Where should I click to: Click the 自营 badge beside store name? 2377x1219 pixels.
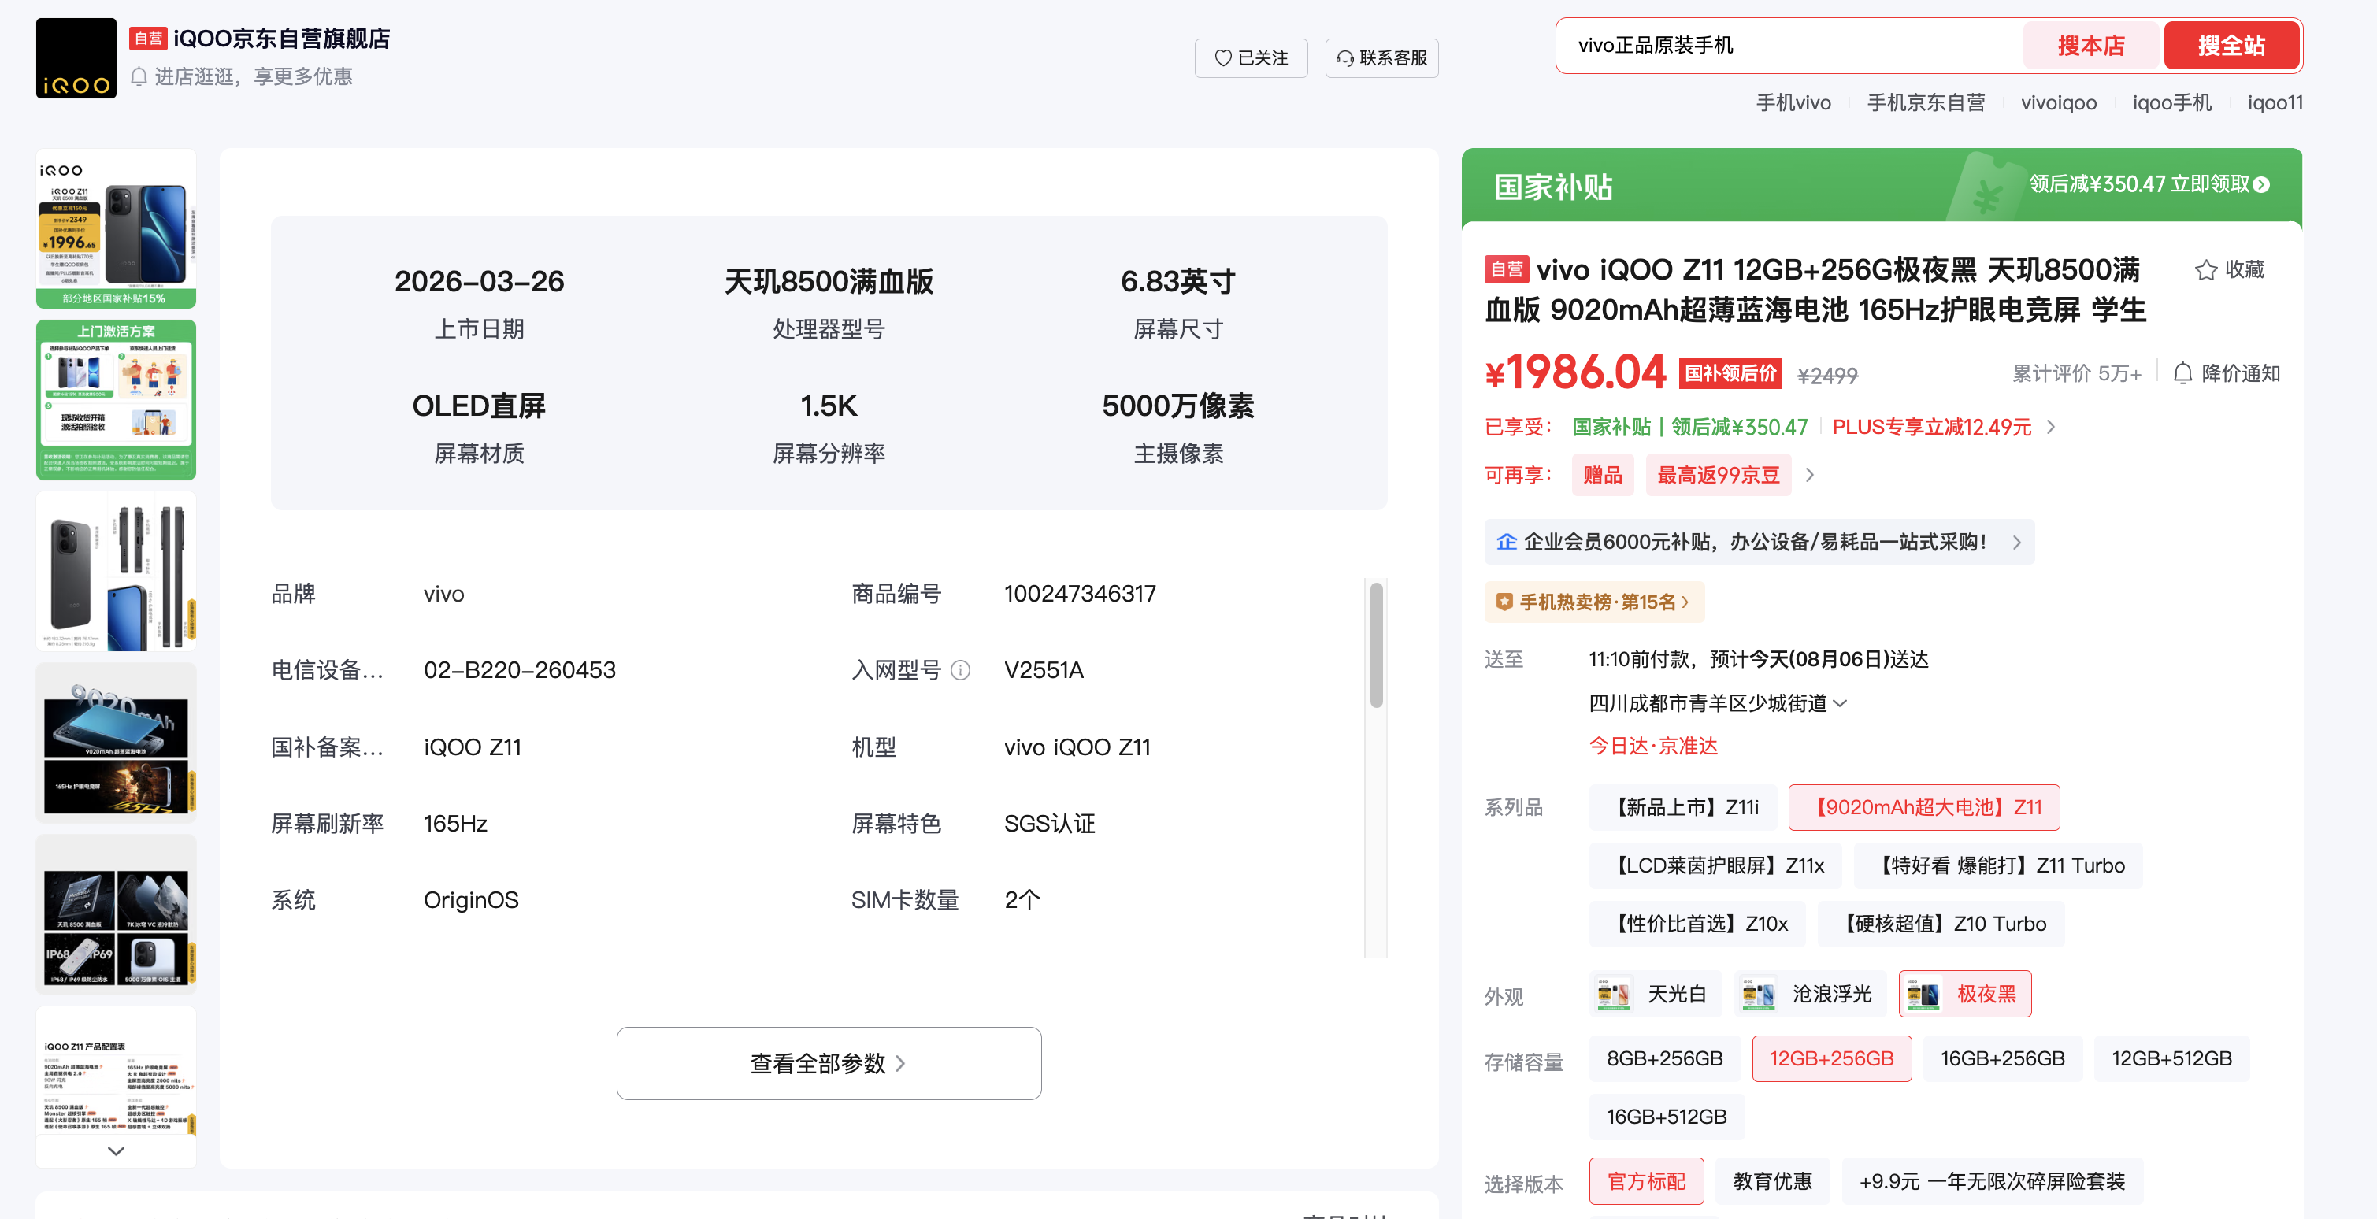[147, 39]
